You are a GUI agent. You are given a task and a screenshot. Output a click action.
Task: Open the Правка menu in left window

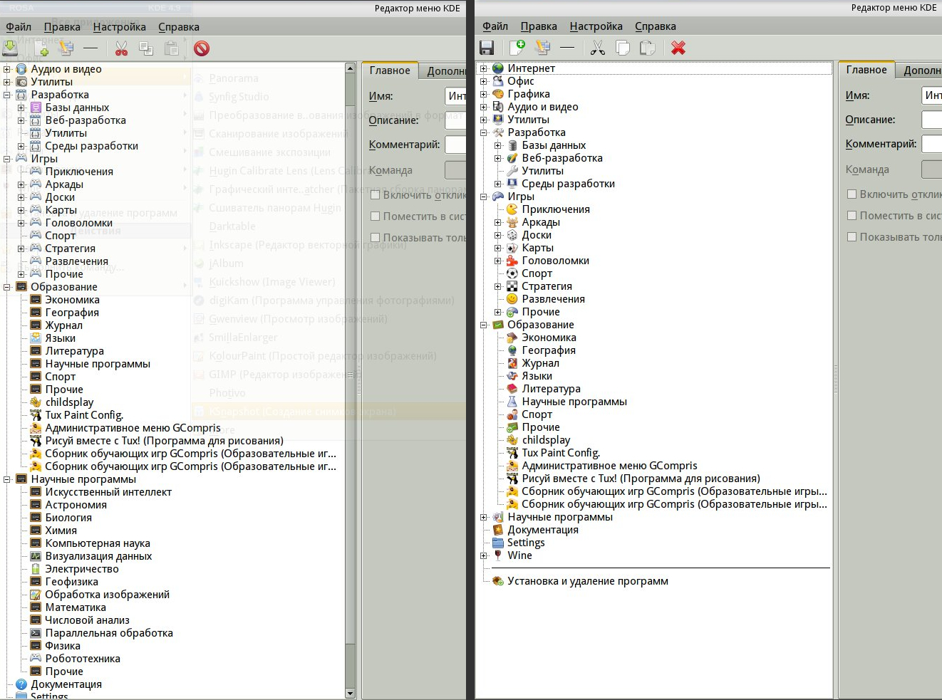coord(62,27)
